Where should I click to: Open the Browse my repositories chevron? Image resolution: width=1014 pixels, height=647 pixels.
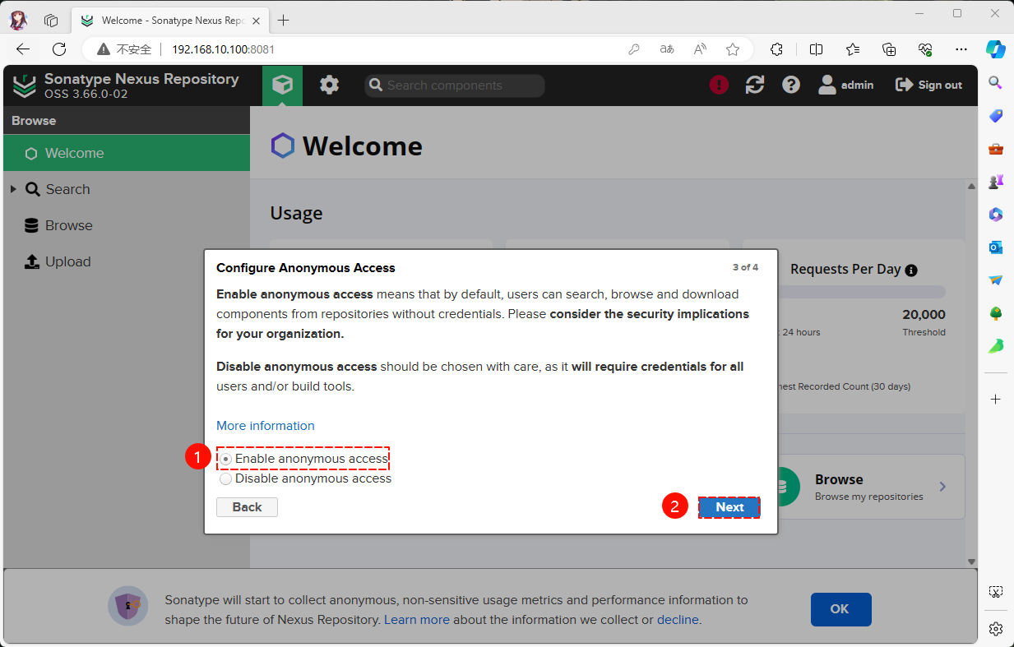coord(942,487)
